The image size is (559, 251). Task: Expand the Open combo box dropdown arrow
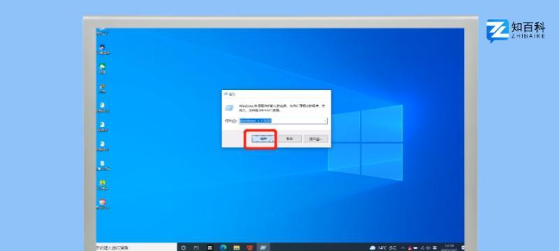[325, 121]
